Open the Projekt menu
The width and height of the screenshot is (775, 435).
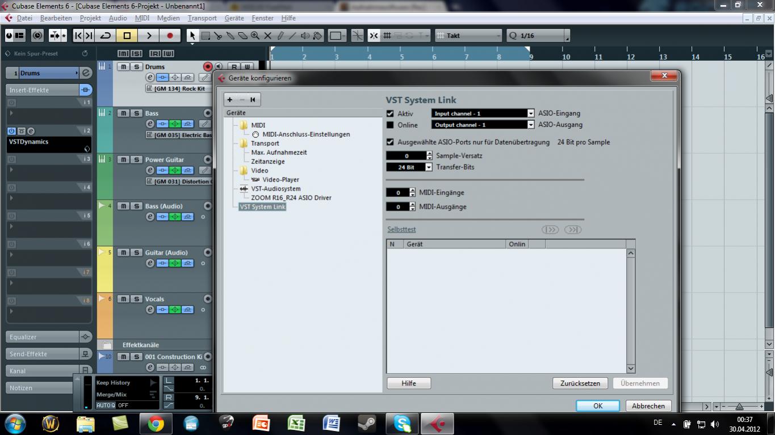[90, 18]
